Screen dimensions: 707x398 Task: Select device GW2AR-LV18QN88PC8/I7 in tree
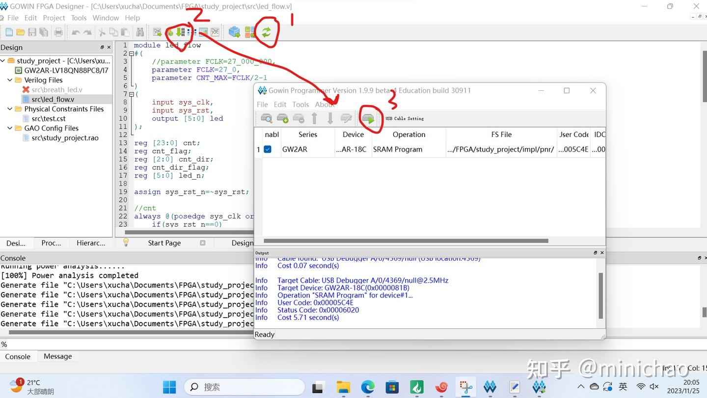(66, 70)
